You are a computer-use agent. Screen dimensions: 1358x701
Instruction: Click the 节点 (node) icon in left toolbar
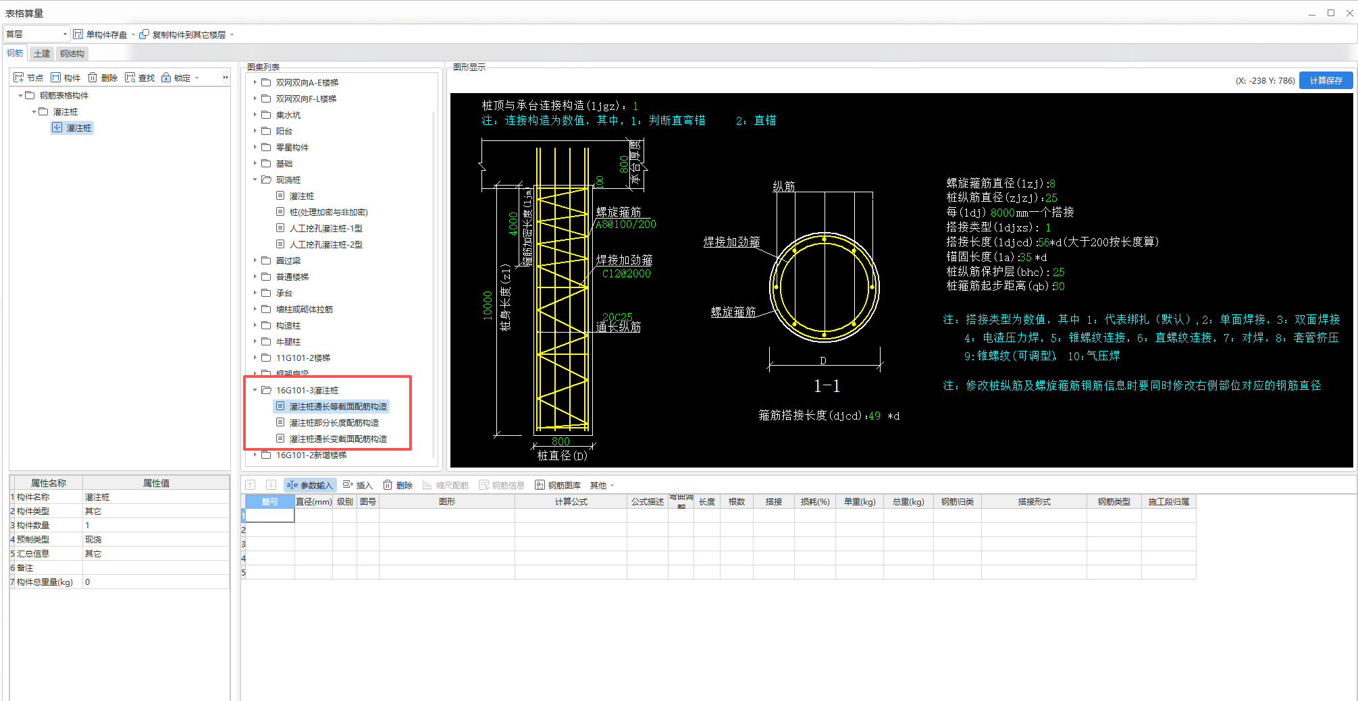click(x=19, y=78)
